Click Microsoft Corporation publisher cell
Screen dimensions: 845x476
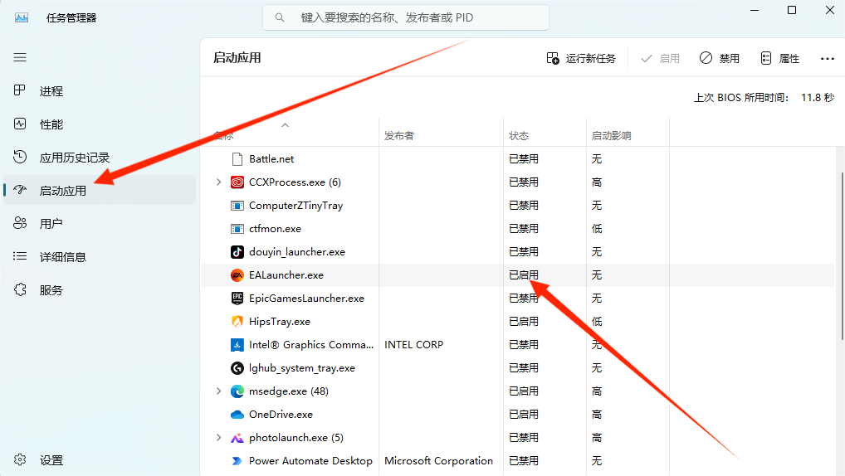coord(438,461)
